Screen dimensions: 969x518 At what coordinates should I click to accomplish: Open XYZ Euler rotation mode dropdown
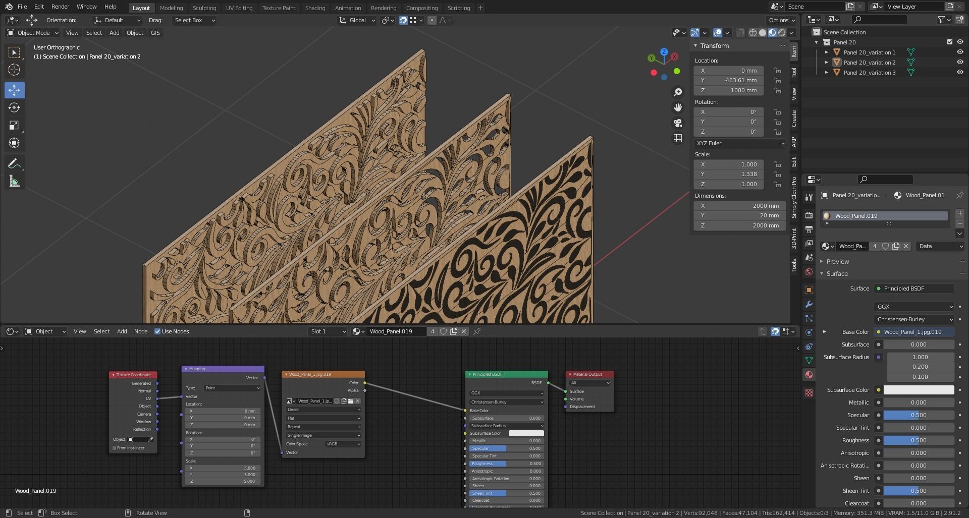739,143
